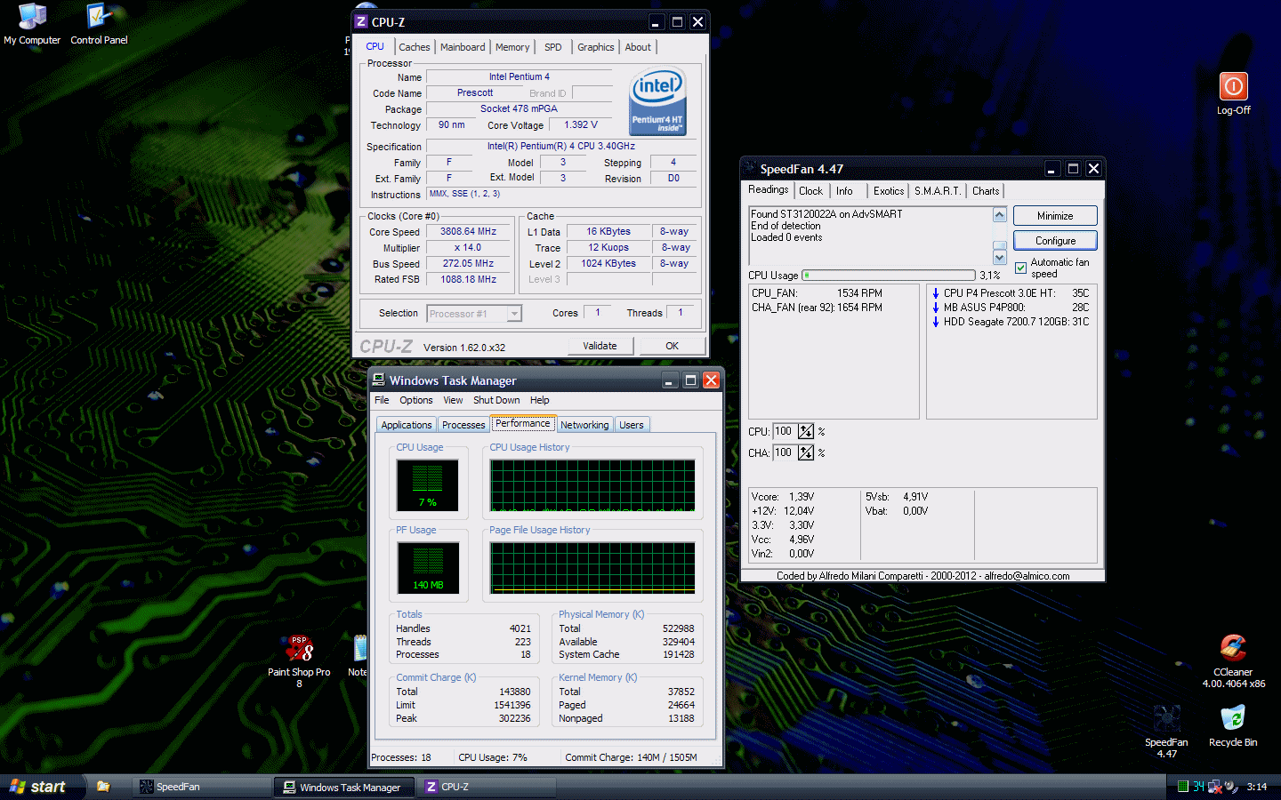Open the Recycle Bin icon
This screenshot has height=800, width=1281.
1233,718
